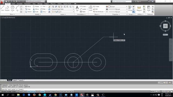The width and height of the screenshot is (173, 97).
Task: Click Create block
Action: (x=96, y=6)
